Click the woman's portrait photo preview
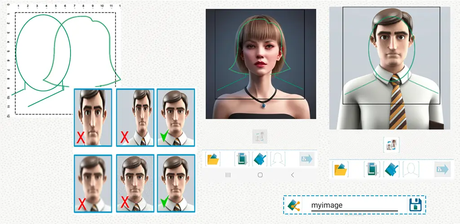This screenshot has height=224, width=460. 261,64
